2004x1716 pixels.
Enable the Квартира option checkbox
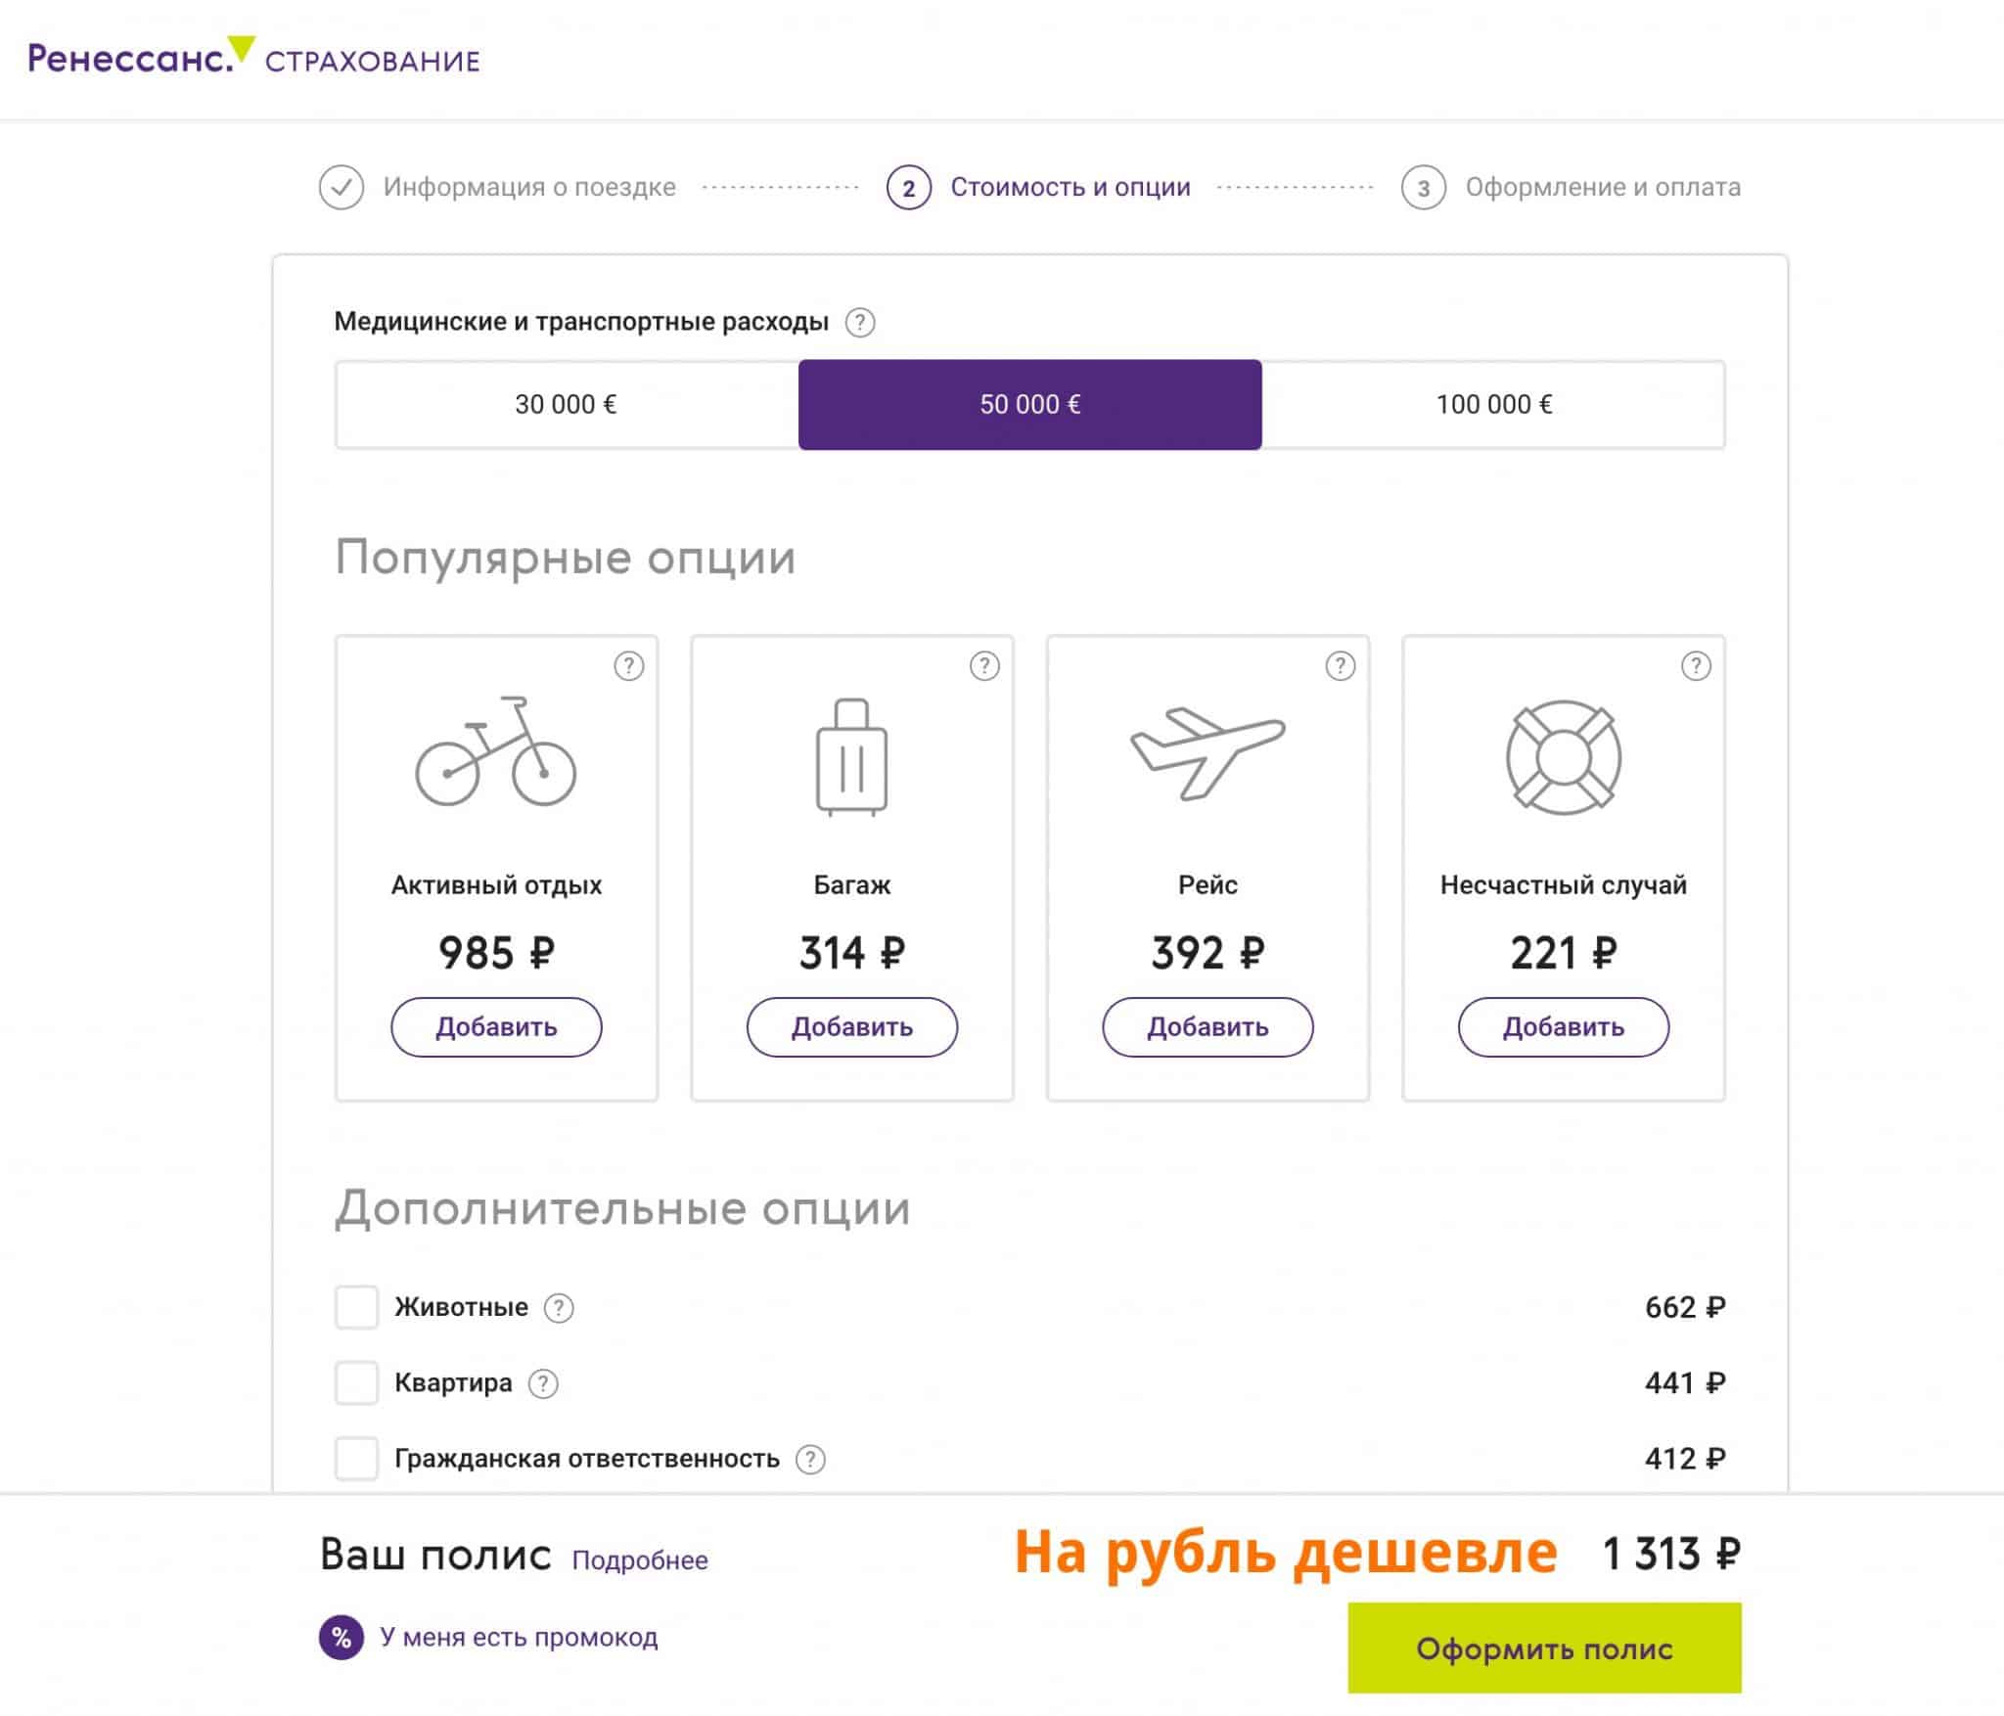[356, 1382]
